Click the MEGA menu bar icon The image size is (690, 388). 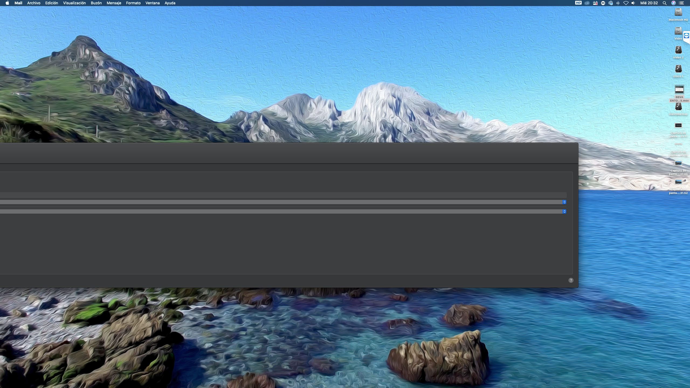pyautogui.click(x=603, y=3)
